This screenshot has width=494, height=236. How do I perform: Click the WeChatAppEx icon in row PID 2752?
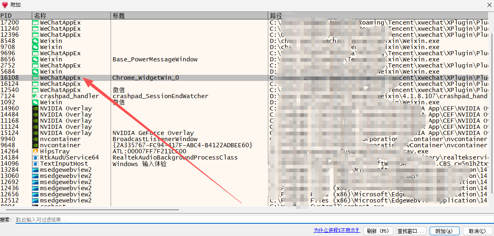coord(36,65)
